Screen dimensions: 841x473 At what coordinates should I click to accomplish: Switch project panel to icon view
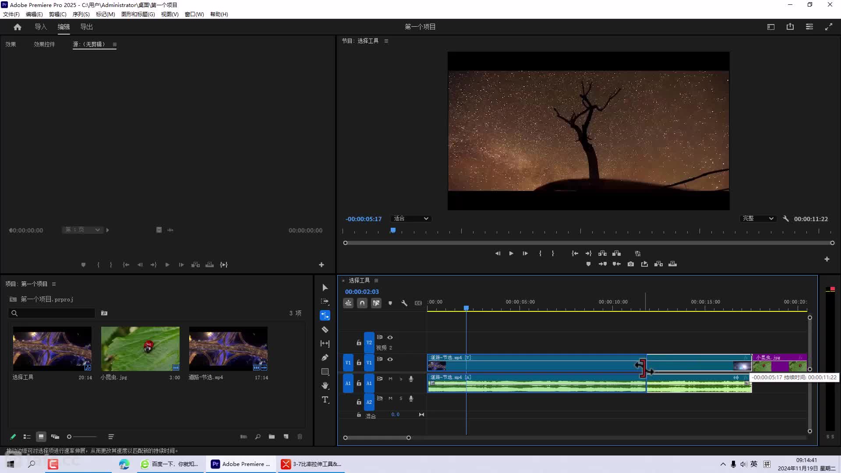click(x=41, y=437)
